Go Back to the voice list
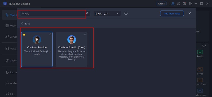Viewport: 212px width, 97px height. pos(25,24)
